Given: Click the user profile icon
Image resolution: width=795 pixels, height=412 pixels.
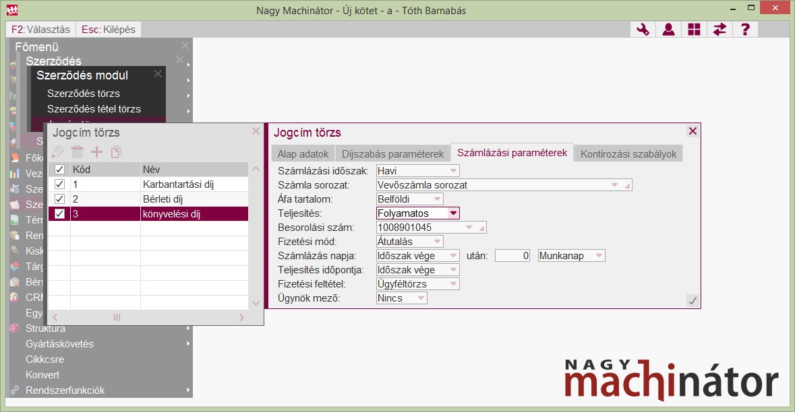Looking at the screenshot, I should [668, 30].
